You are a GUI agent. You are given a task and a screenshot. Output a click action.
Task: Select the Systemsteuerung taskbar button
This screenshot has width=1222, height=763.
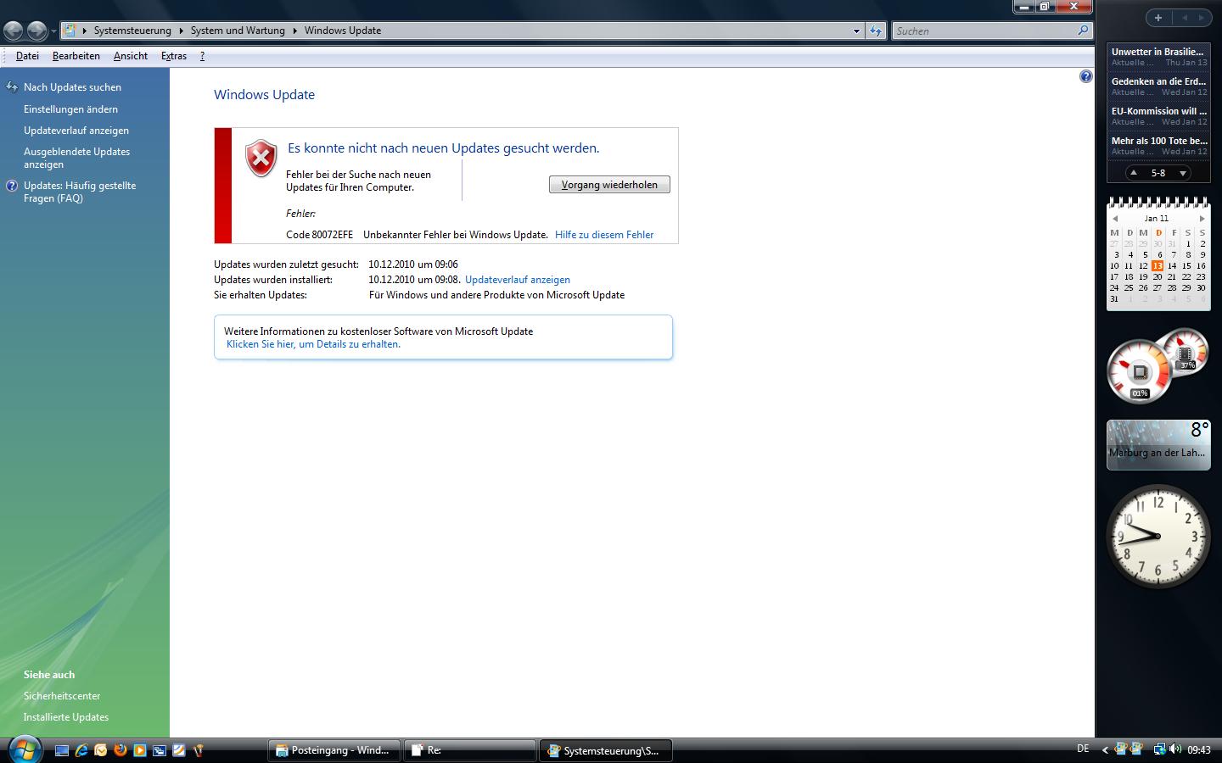[605, 750]
